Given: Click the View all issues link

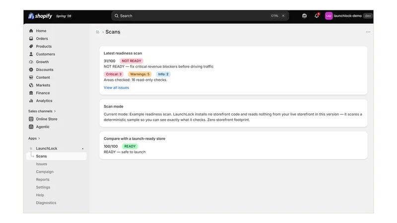Looking at the screenshot, I should 116,88.
